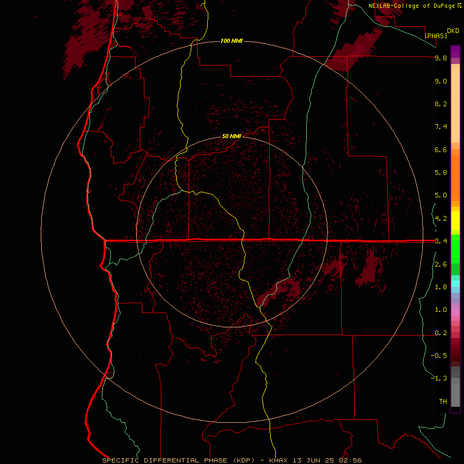Click the purple band on the color bar

pos(455,52)
